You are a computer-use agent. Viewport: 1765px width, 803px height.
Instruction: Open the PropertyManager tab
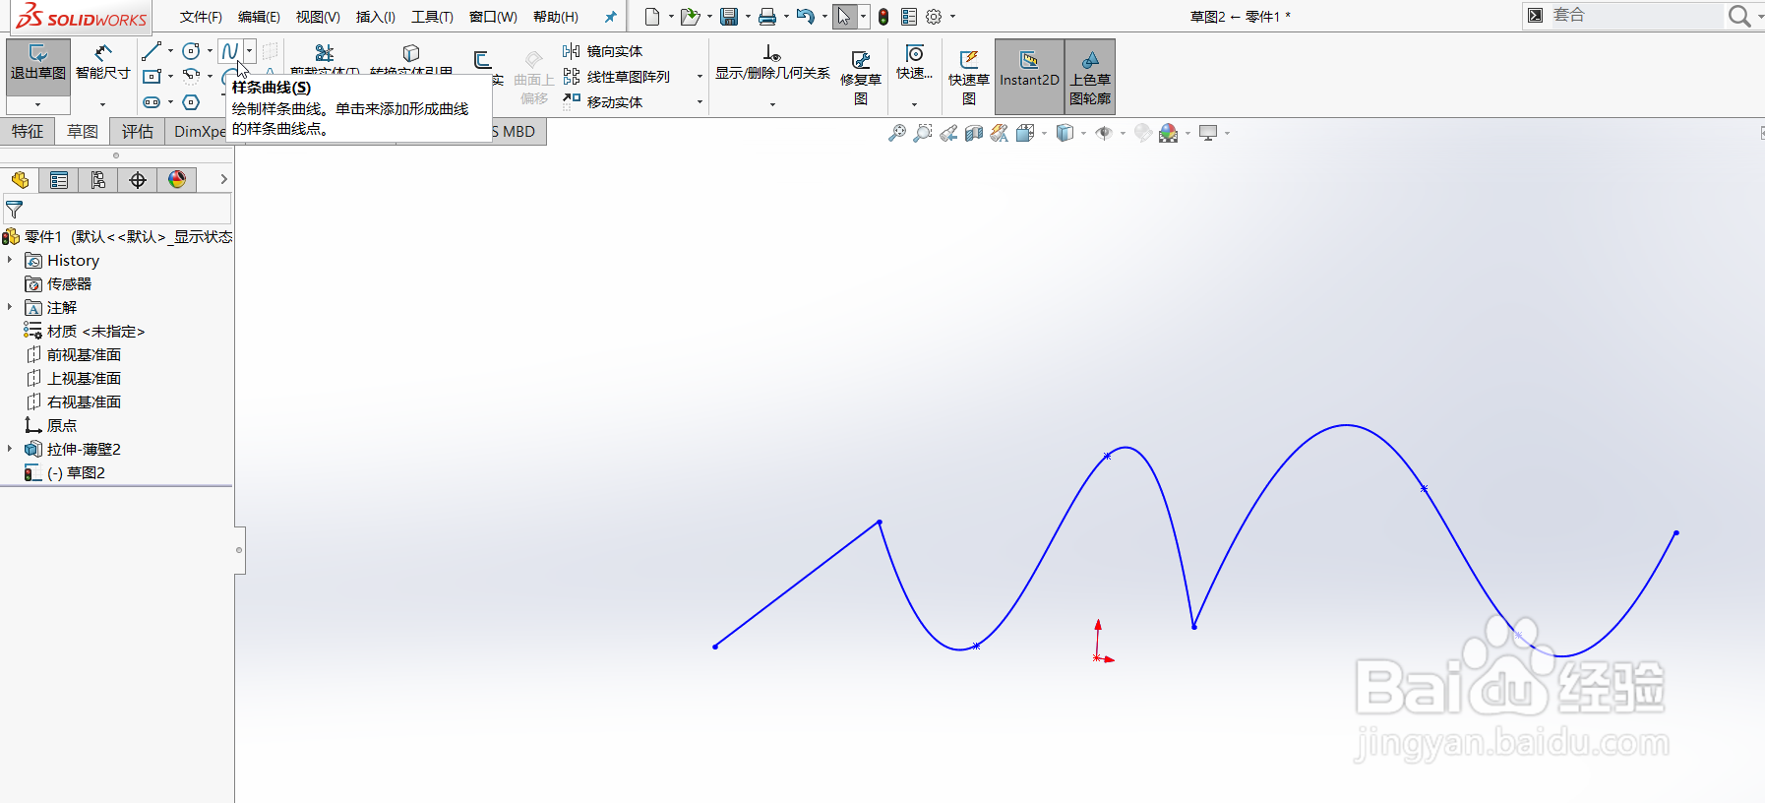[x=59, y=180]
